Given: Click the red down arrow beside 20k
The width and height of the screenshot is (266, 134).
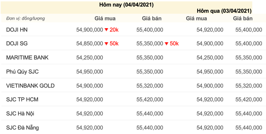Looking at the screenshot, I should tap(106, 30).
